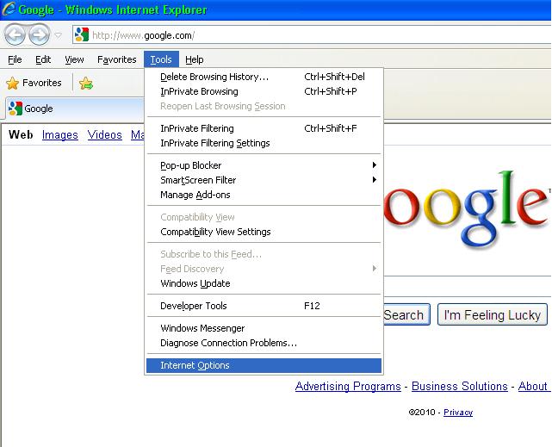Click the Images link on Google
This screenshot has height=447, width=552.
click(x=59, y=135)
